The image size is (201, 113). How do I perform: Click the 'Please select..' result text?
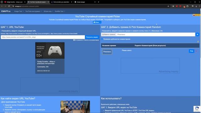127,51
